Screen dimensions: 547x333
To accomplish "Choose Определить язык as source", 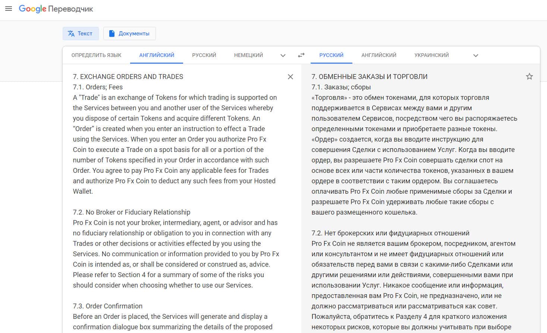I will point(96,55).
